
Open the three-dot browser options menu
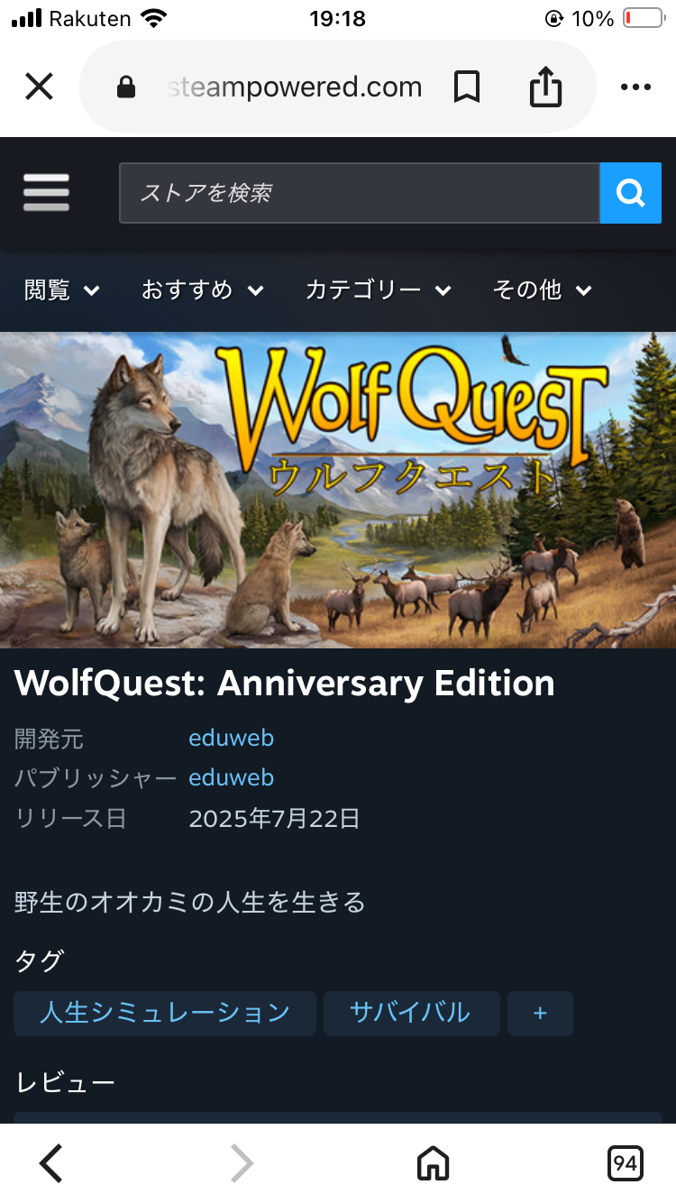click(635, 87)
